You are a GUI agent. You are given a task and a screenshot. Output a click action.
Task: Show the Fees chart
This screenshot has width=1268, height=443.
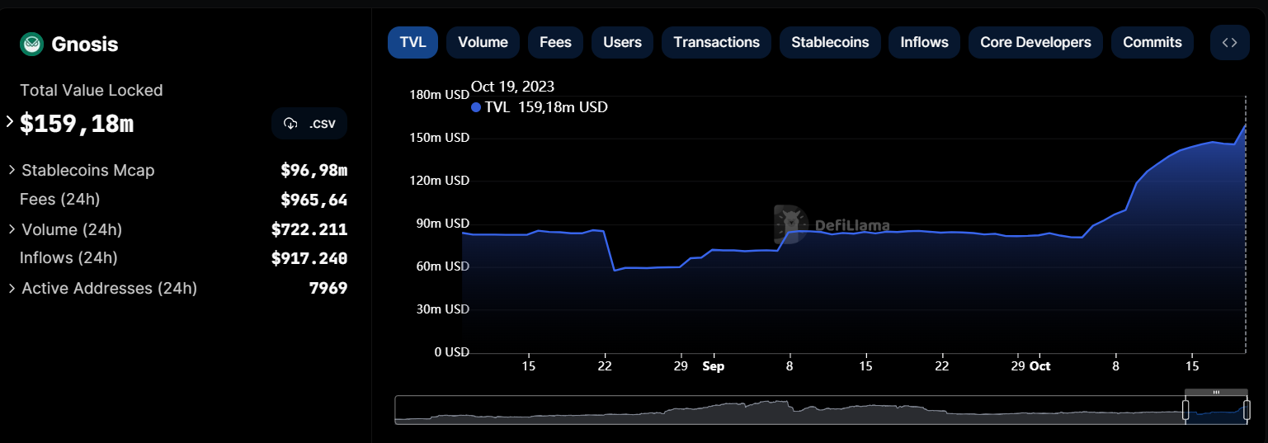pos(555,42)
